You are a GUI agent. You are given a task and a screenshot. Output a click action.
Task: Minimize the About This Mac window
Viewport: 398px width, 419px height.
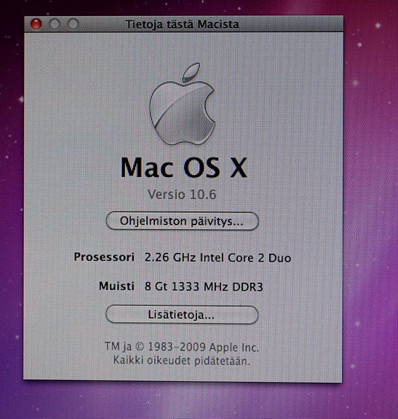[x=55, y=24]
